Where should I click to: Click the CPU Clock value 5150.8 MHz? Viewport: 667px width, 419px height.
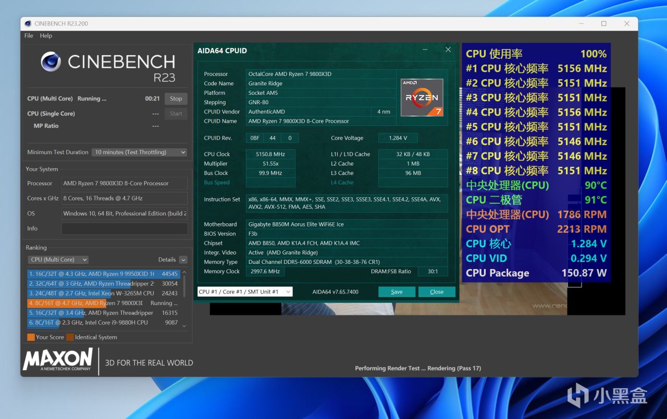(270, 154)
